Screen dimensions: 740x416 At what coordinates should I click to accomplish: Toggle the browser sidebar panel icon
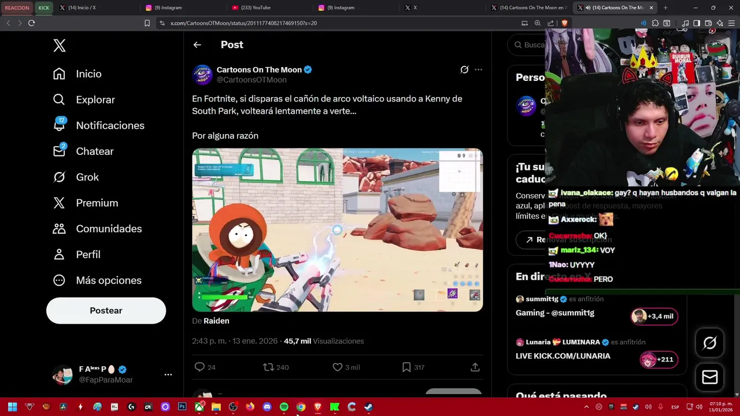697,23
